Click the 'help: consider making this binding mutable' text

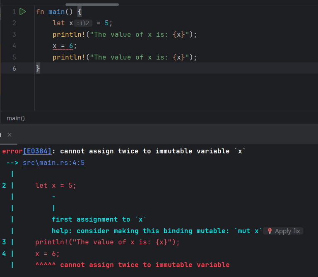pos(140,231)
